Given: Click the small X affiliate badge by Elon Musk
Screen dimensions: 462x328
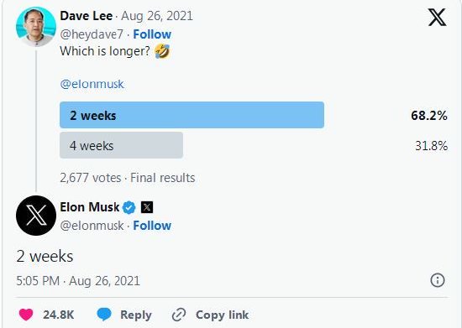Looking at the screenshot, I should click(147, 207).
